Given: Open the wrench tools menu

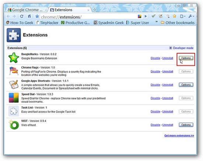Looking at the screenshot, I should (x=191, y=16).
